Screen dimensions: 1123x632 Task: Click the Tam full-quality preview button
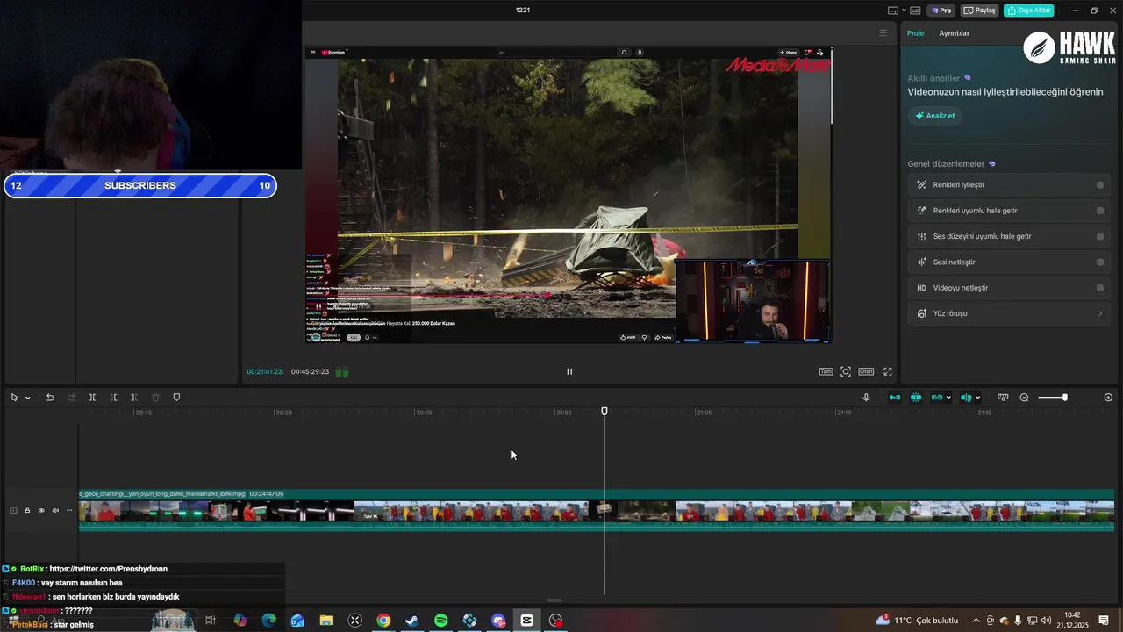pos(826,371)
